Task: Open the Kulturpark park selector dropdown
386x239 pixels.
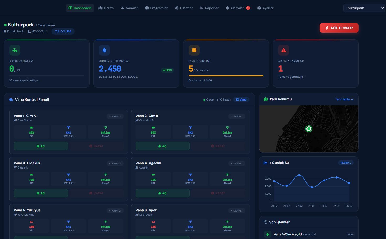Action: (364, 8)
